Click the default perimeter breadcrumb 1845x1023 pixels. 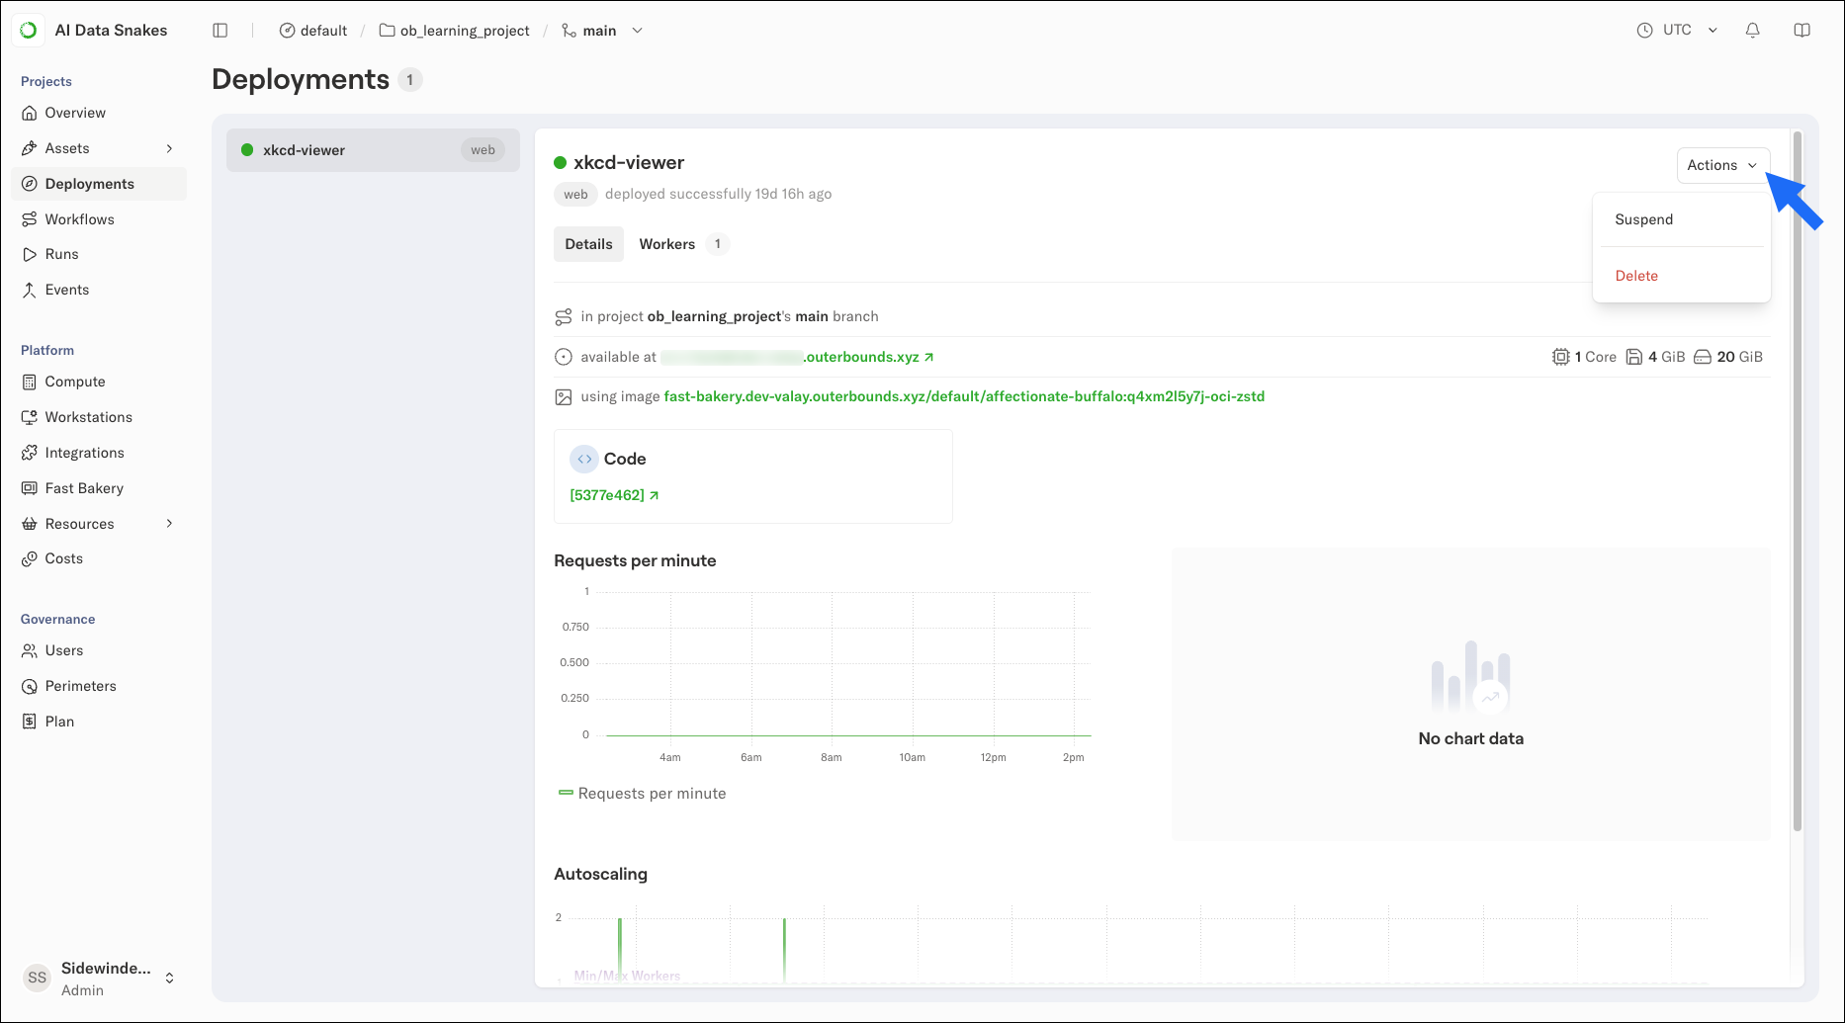pos(313,31)
